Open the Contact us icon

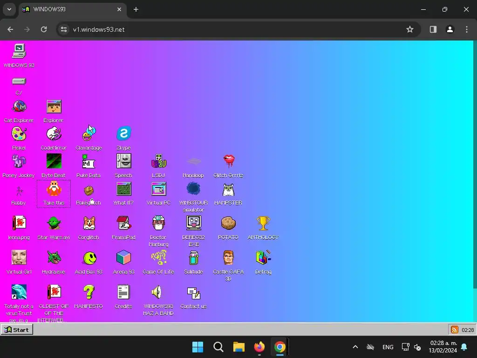pyautogui.click(x=193, y=293)
